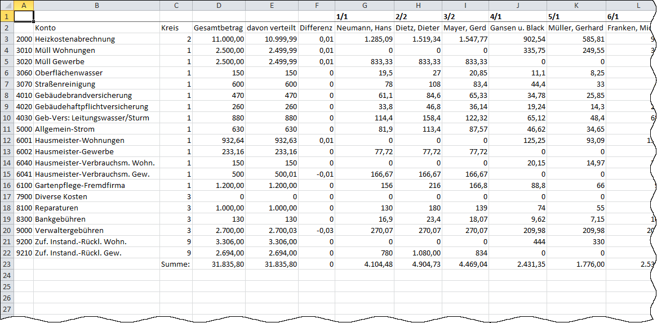
Task: Select row 3 header
Action: 7,39
